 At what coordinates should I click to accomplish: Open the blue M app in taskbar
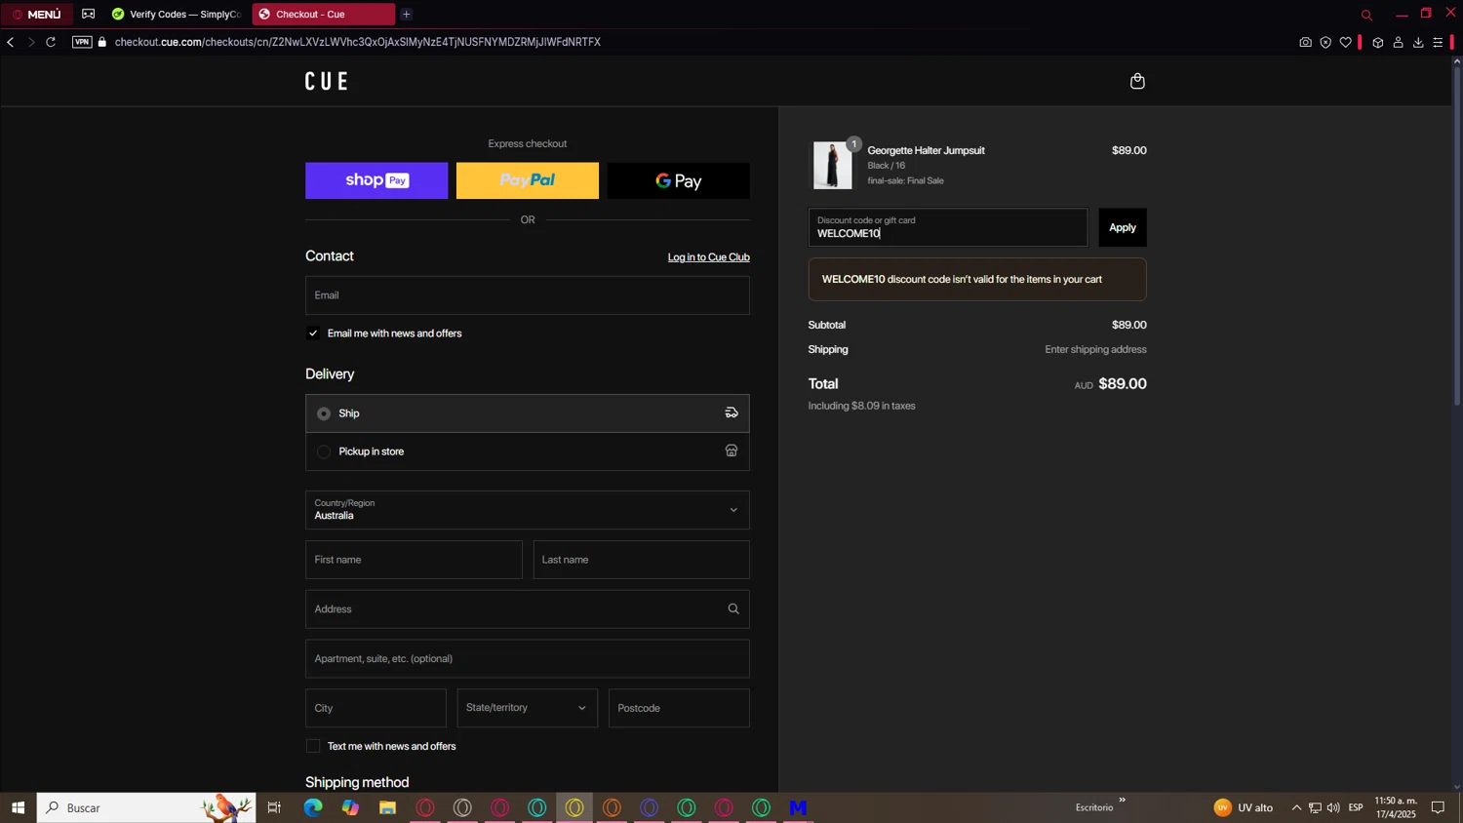(x=799, y=807)
